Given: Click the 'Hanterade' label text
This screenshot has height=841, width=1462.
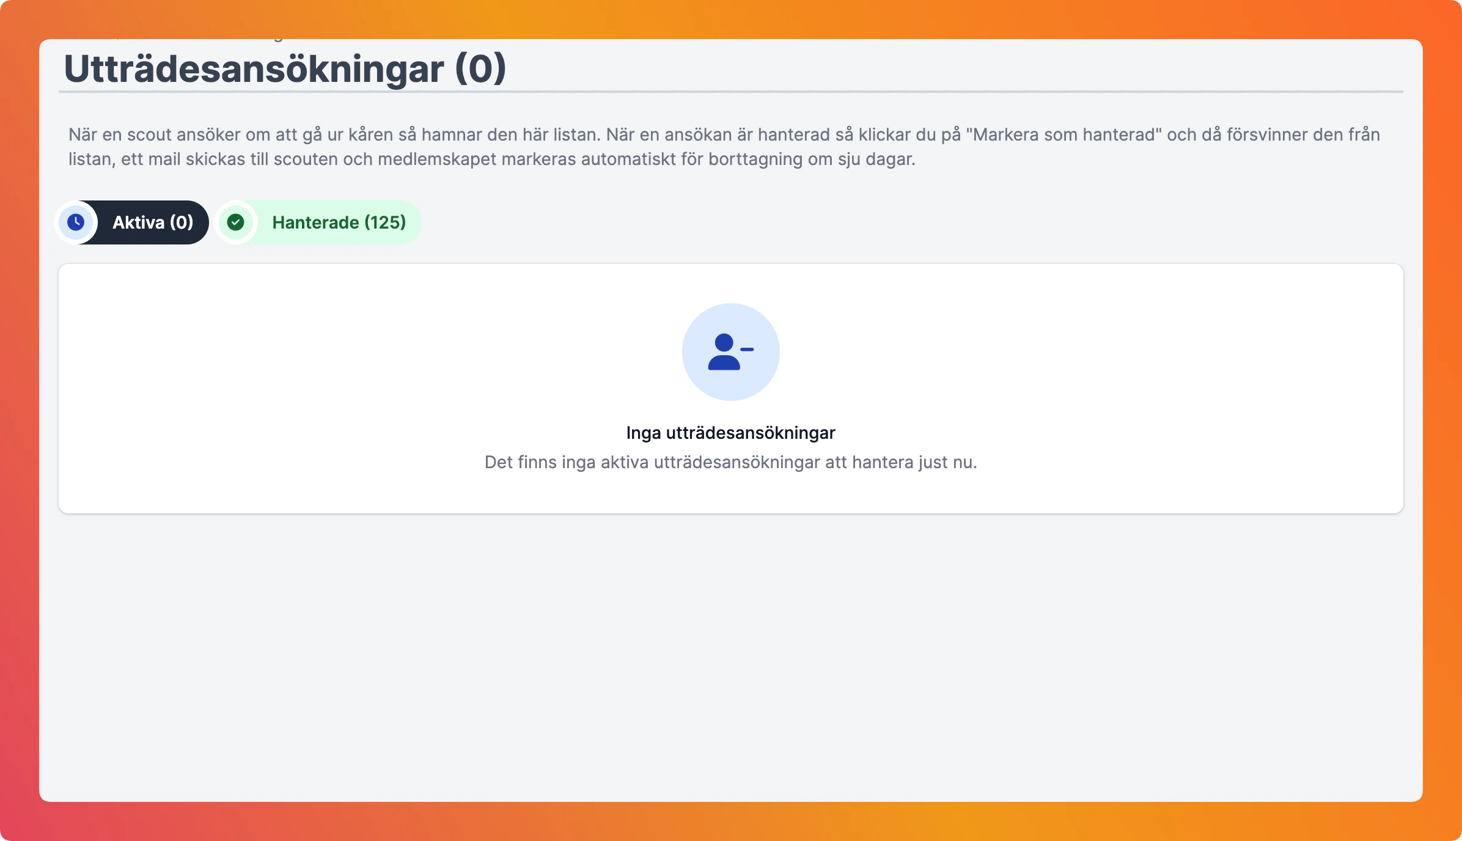Looking at the screenshot, I should (315, 222).
